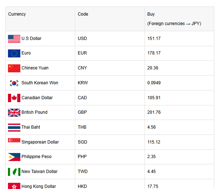Image resolution: width=223 pixels, height=189 pixels.
Task: Select the Philippine Peso currency name
Action: point(36,157)
